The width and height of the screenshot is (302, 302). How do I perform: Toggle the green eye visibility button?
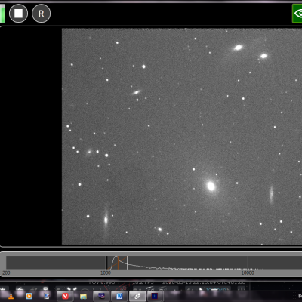297,14
